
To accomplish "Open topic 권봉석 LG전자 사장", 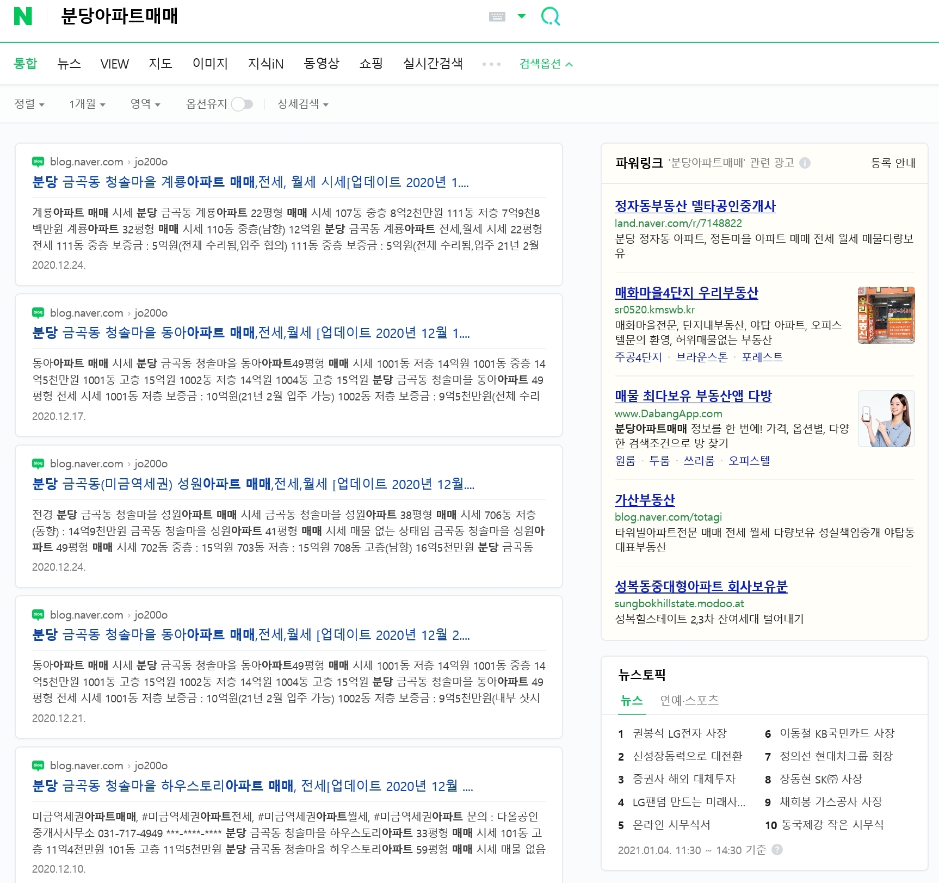I will [679, 733].
